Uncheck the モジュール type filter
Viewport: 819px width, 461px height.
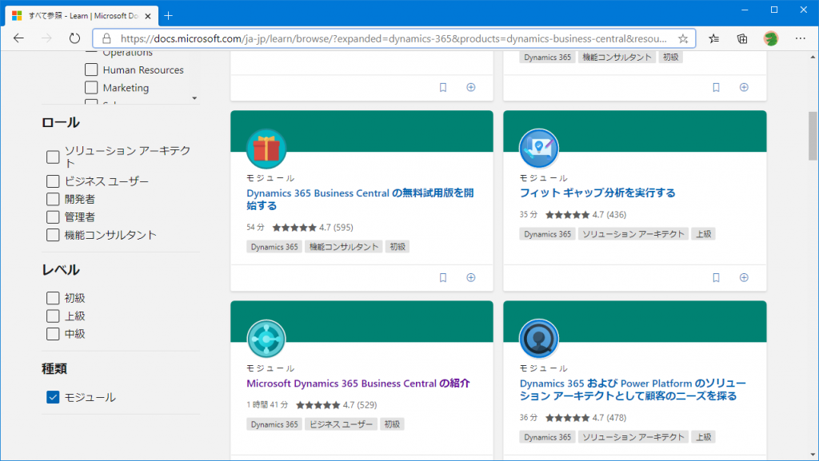coord(53,397)
